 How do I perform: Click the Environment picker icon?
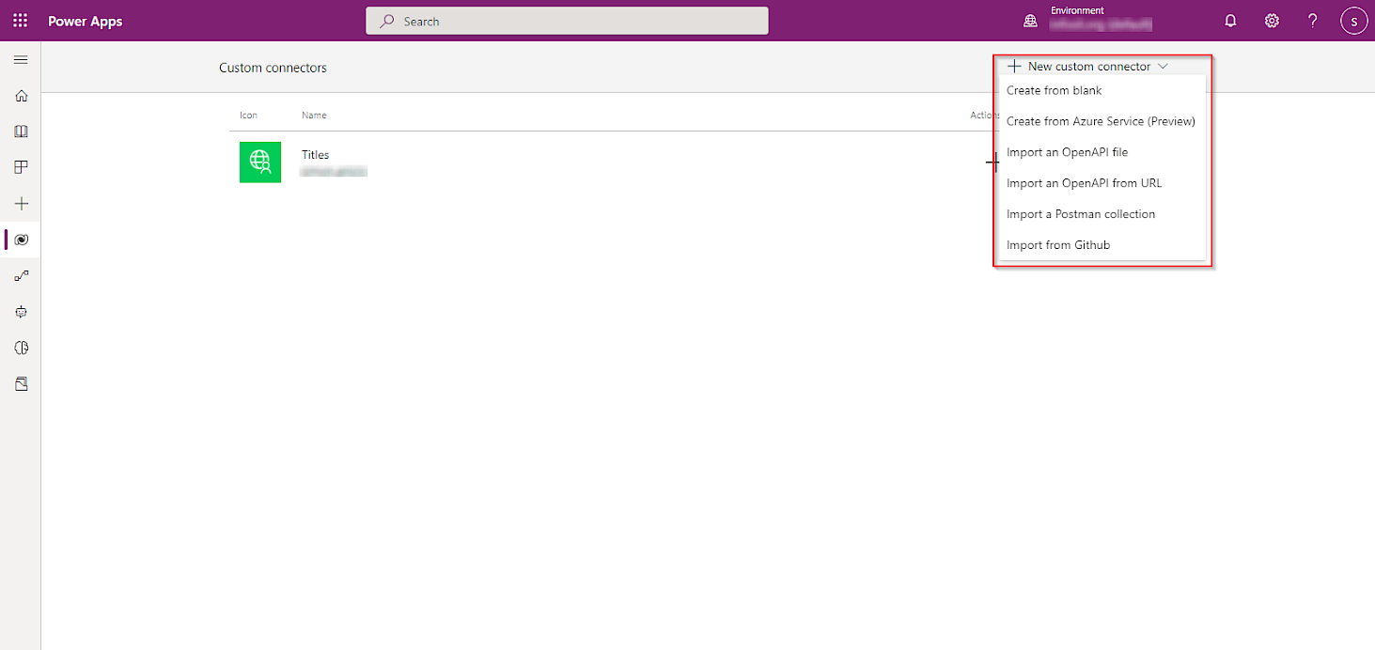click(x=1030, y=21)
